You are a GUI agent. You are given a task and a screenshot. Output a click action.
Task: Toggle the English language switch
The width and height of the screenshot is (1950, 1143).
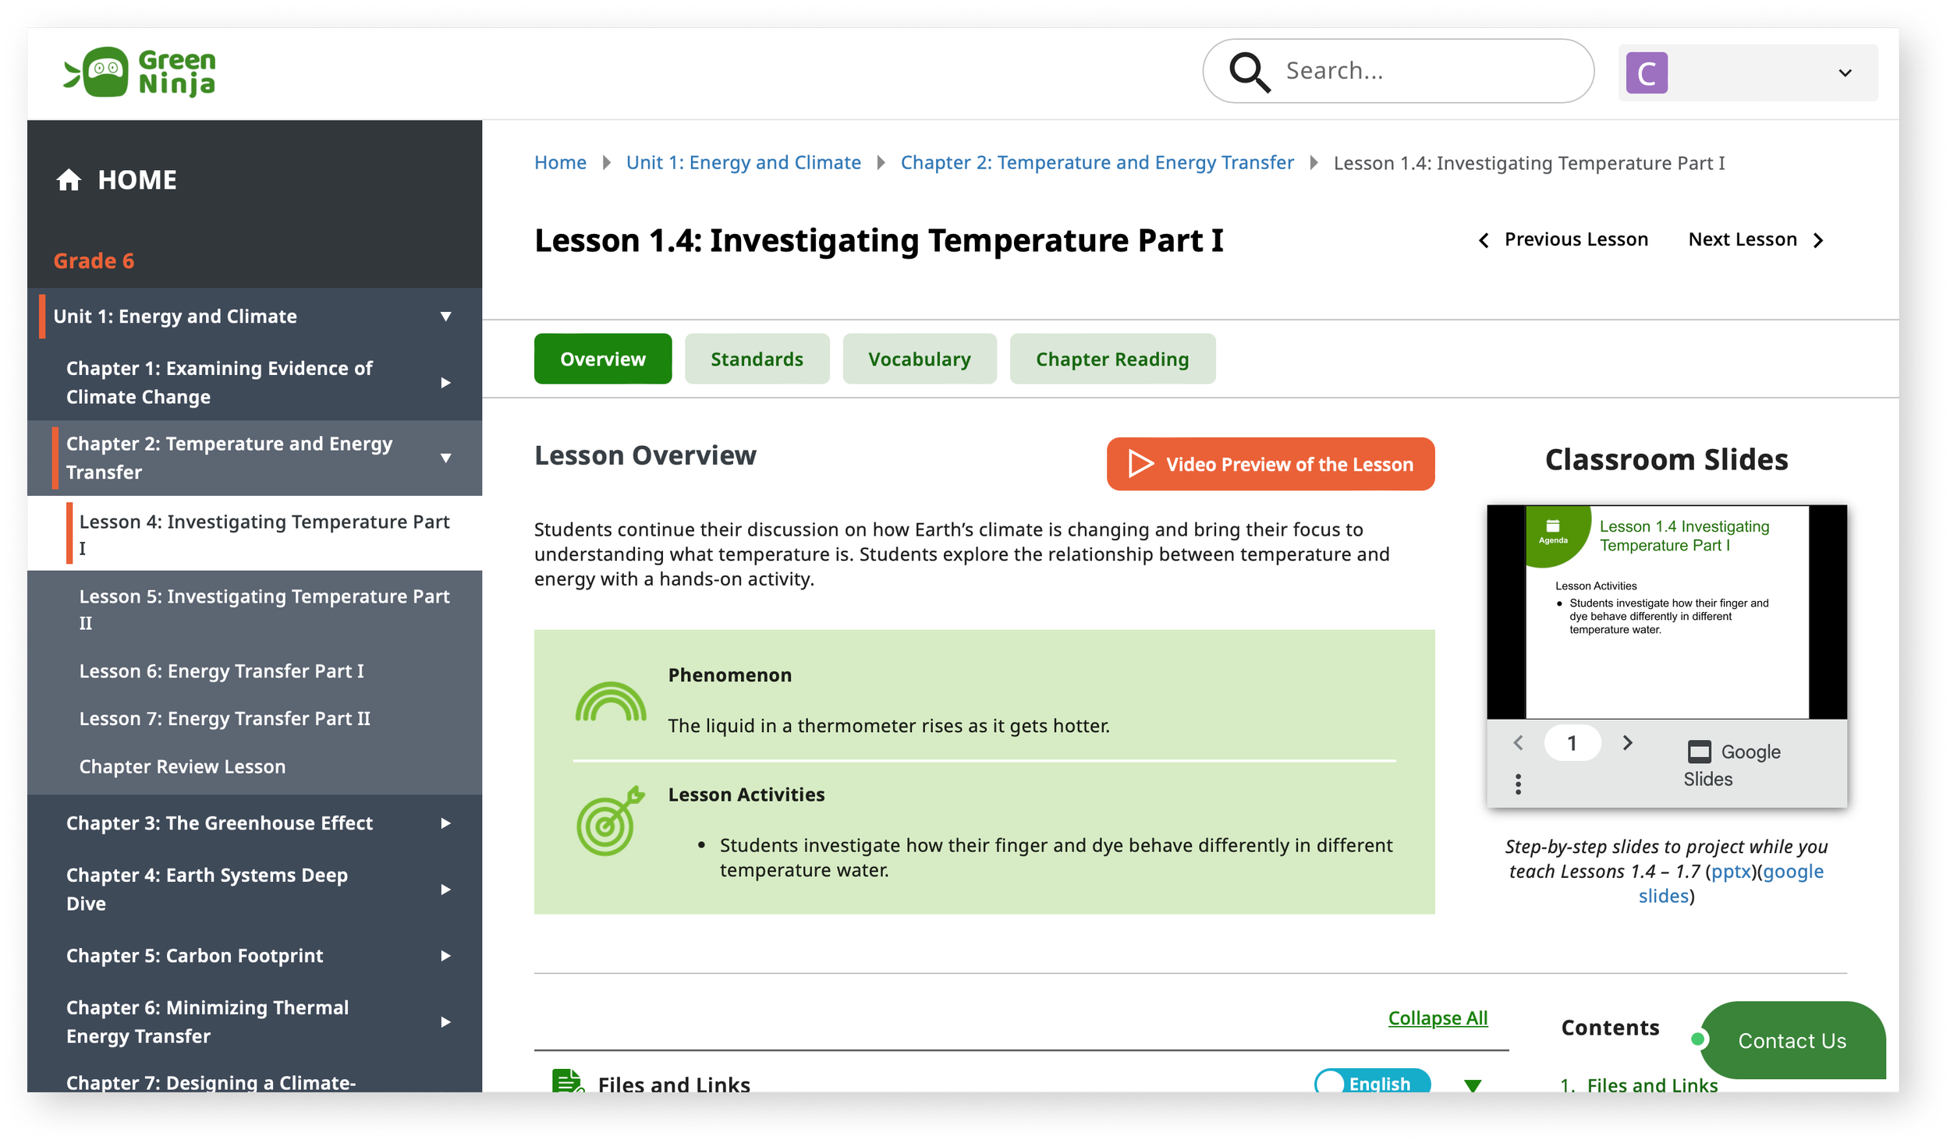[x=1372, y=1082]
